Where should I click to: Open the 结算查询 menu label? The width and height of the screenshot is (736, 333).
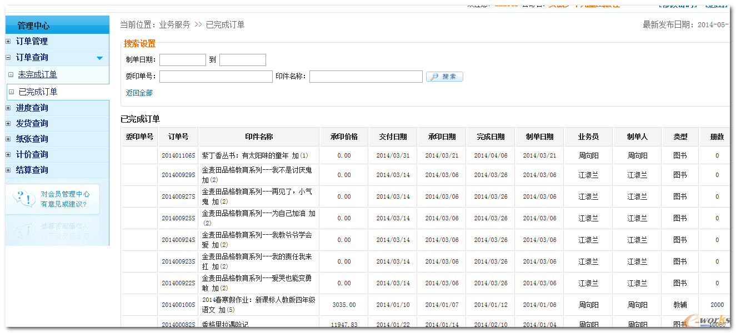tap(32, 170)
